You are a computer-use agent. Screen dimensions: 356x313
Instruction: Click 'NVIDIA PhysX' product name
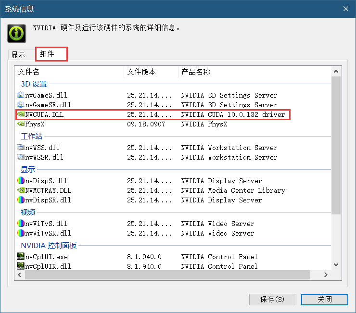click(204, 124)
